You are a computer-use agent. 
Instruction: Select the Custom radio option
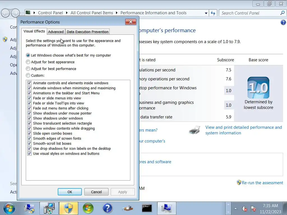[x=28, y=75]
